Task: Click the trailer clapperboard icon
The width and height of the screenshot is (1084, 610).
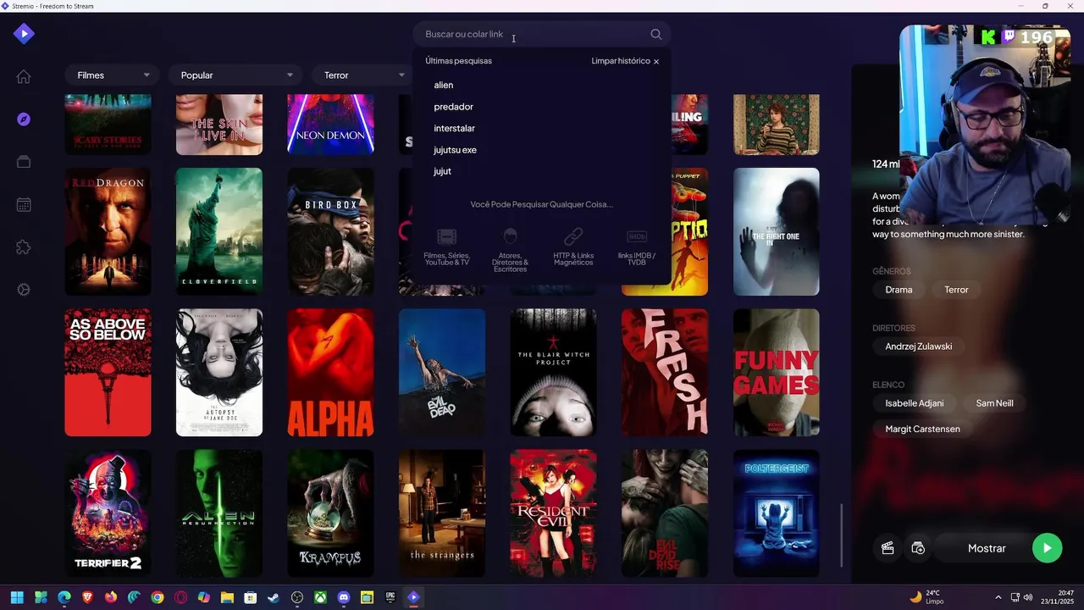Action: (x=888, y=548)
